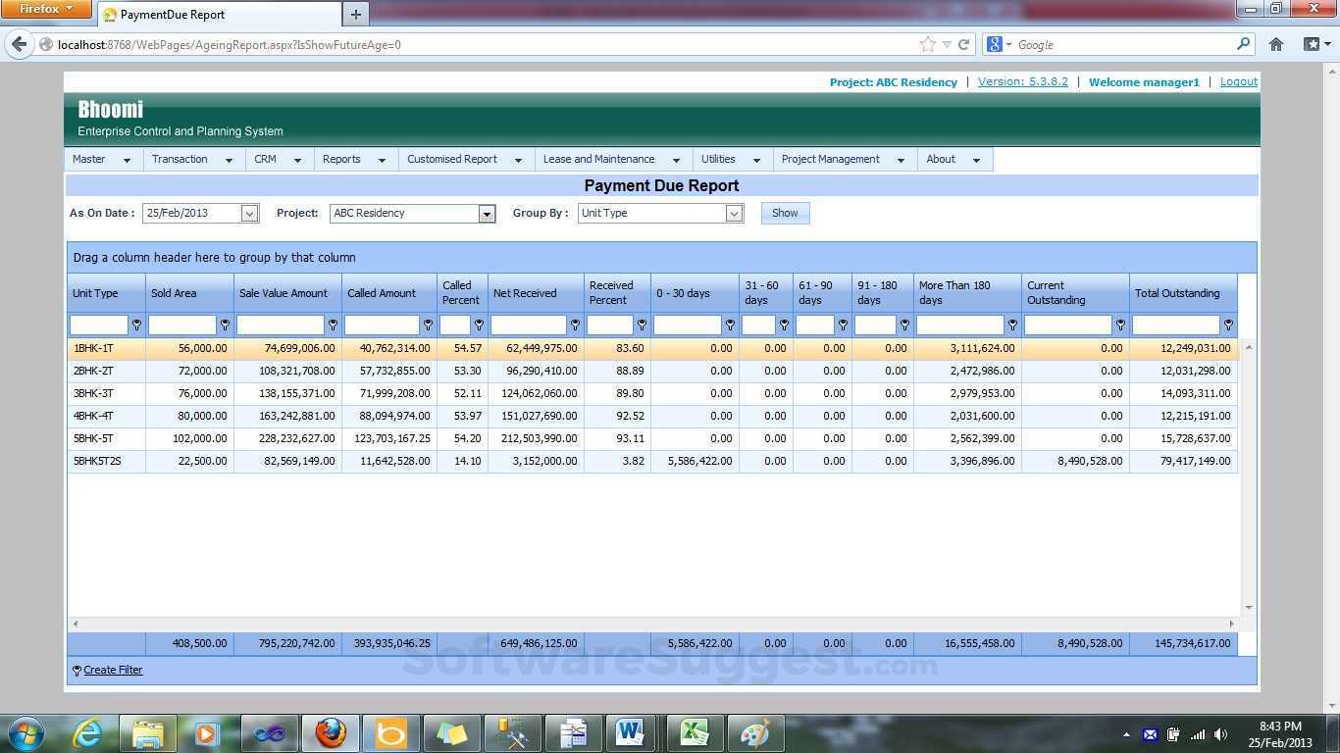The height and width of the screenshot is (753, 1340).
Task: Select the 3BHK-3T row
Action: pos(652,393)
